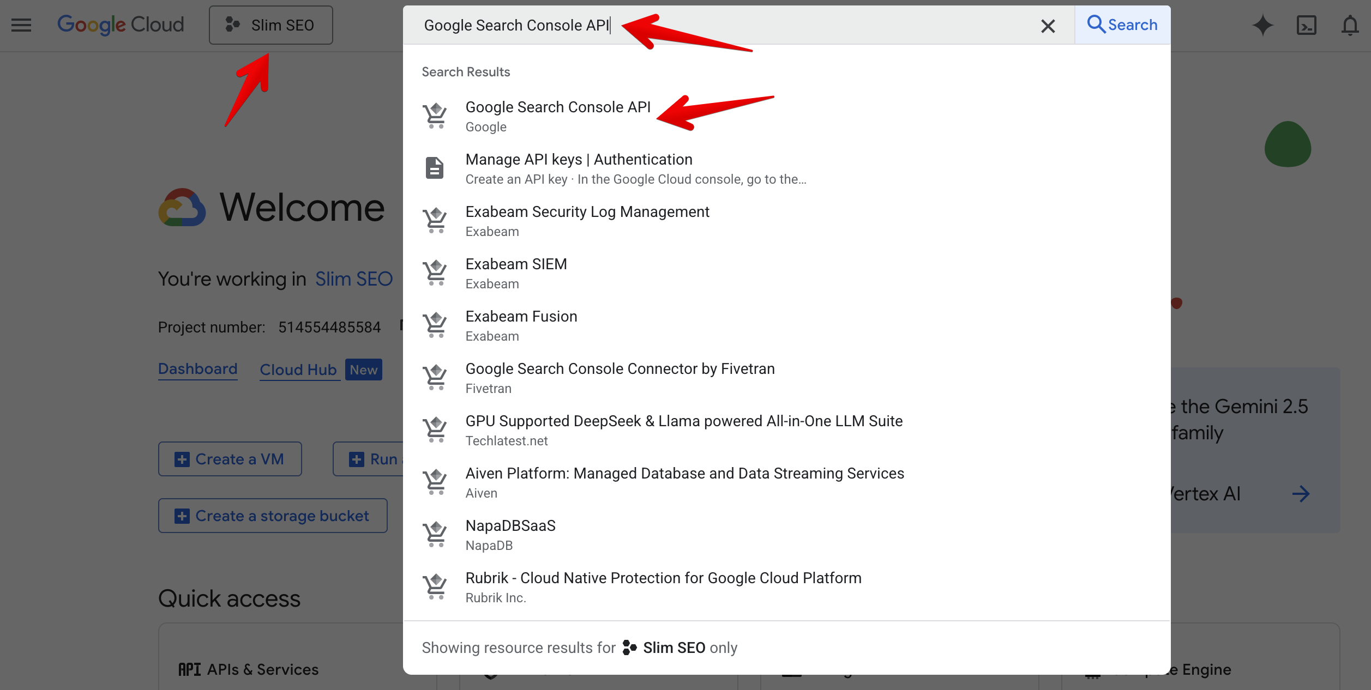Click the Vertex AI arrow icon

1301,494
